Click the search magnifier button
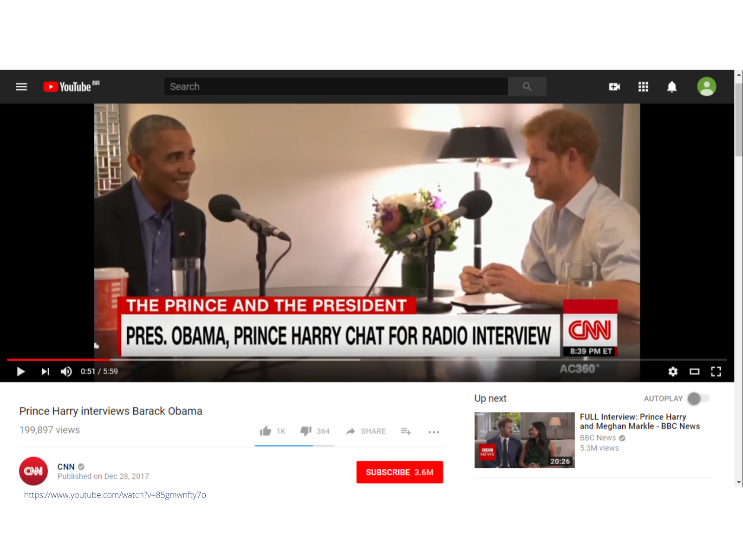 527,87
